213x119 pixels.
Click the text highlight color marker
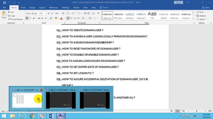56,18
